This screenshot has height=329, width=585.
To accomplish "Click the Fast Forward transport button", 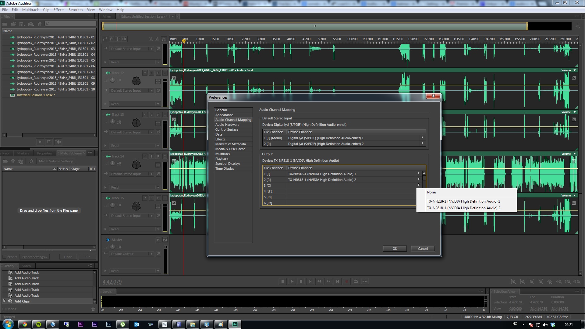I will (x=328, y=281).
